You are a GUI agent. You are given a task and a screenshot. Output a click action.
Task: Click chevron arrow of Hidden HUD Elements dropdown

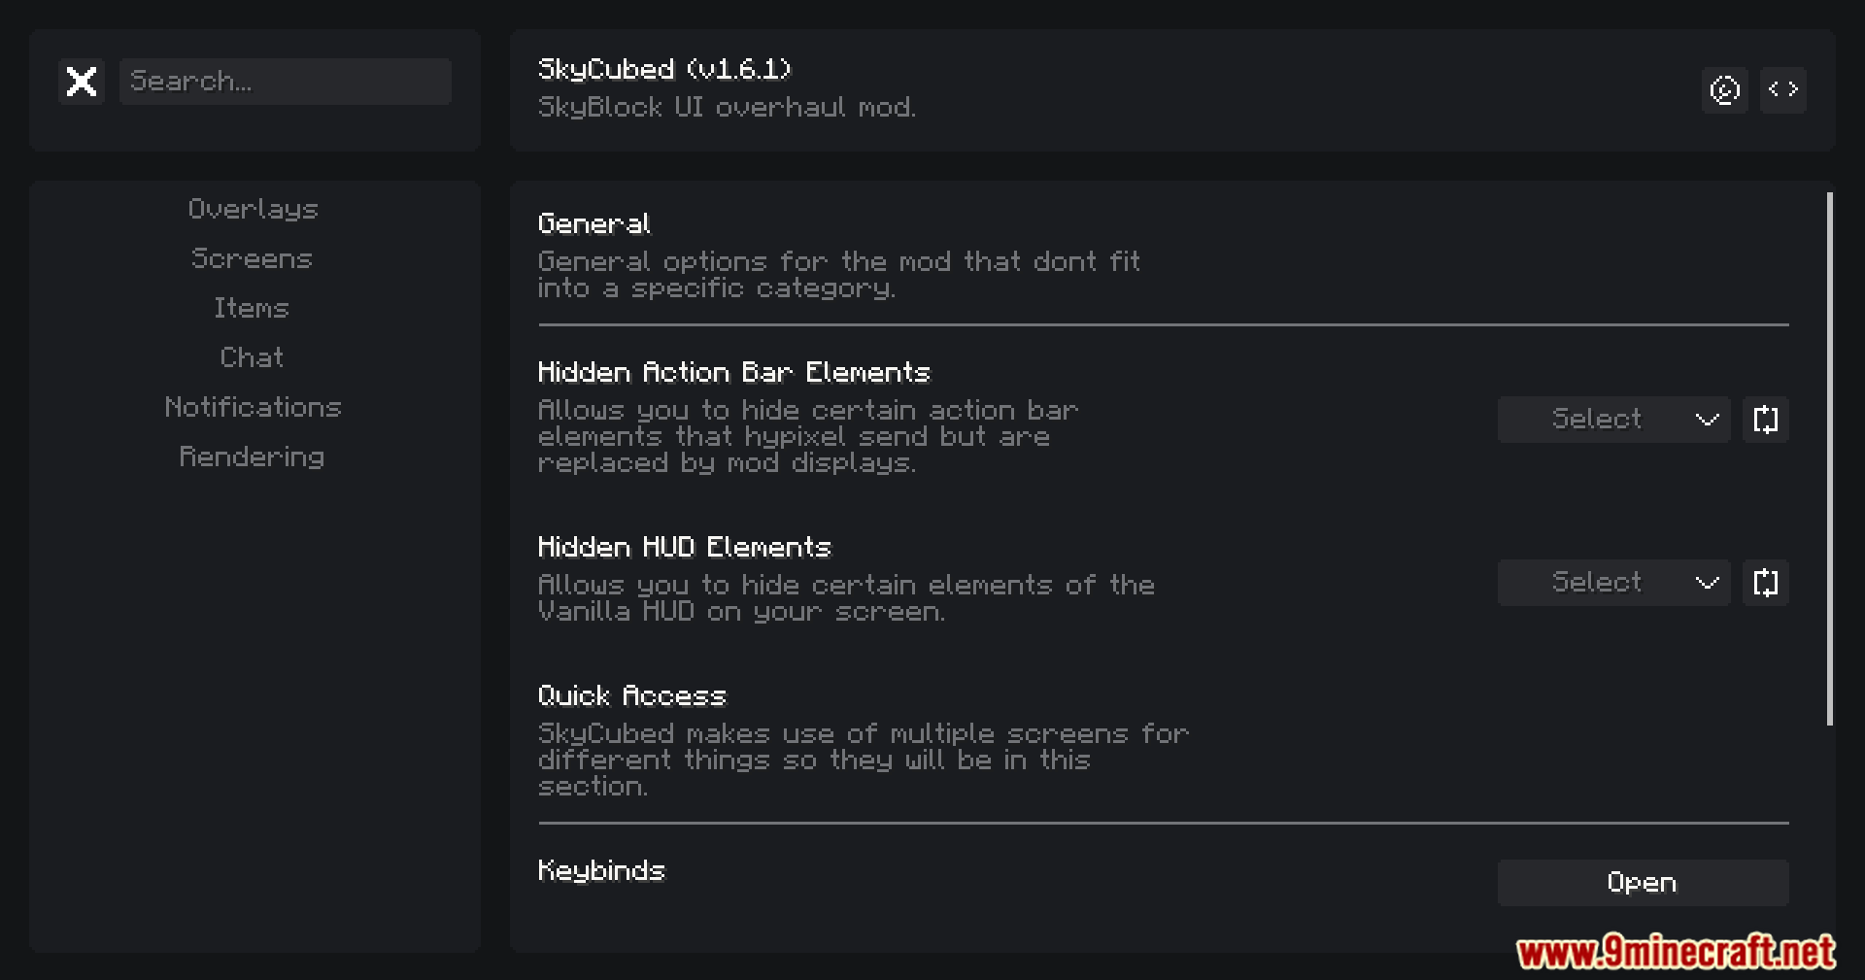(1708, 583)
